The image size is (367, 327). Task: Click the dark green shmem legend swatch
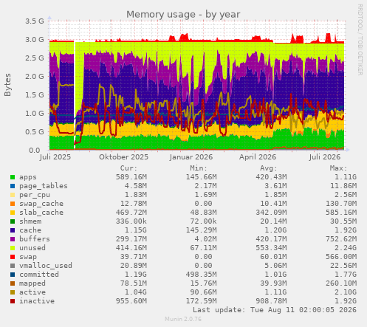[13, 221]
